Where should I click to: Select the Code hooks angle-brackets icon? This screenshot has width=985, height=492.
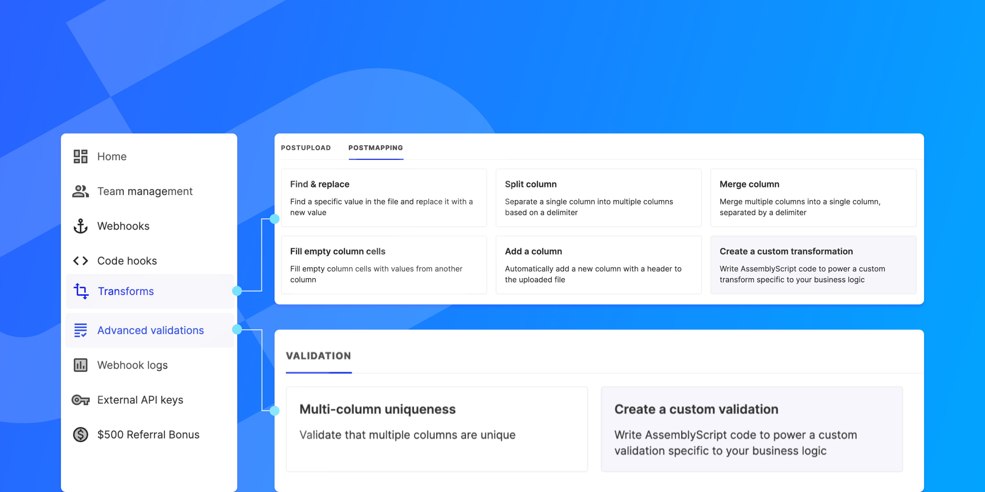click(81, 260)
